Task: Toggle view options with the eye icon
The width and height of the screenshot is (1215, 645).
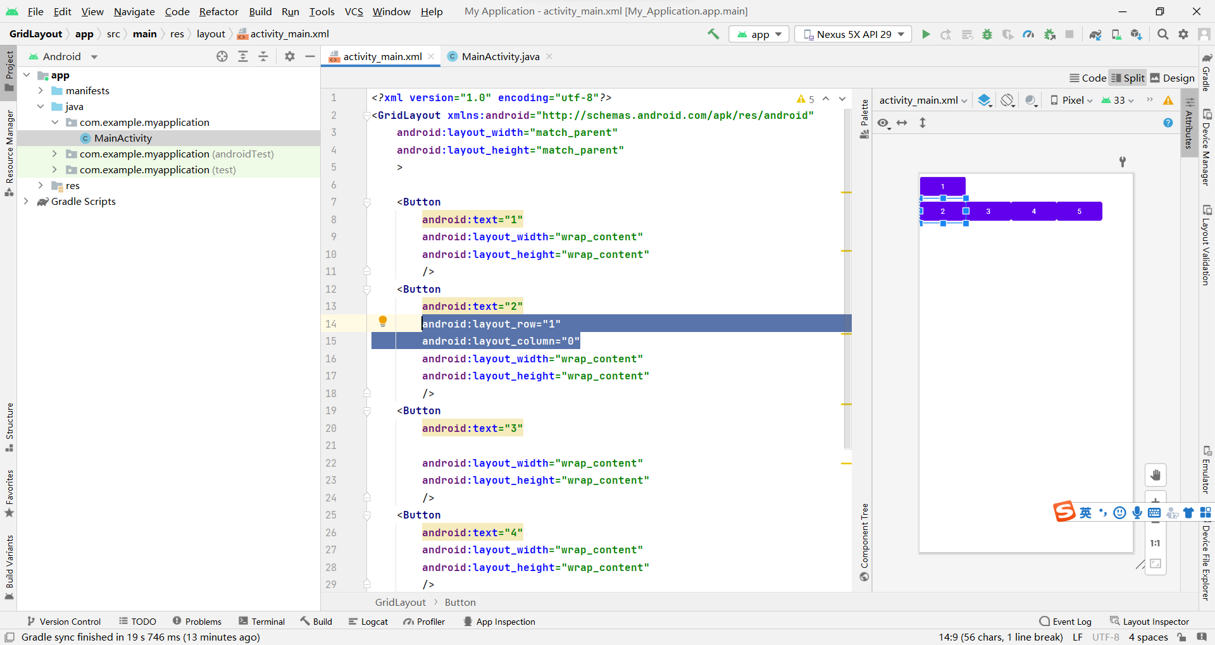Action: 883,123
